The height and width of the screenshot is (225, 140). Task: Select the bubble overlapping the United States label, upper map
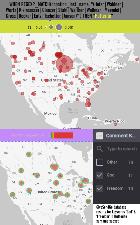click(x=46, y=80)
